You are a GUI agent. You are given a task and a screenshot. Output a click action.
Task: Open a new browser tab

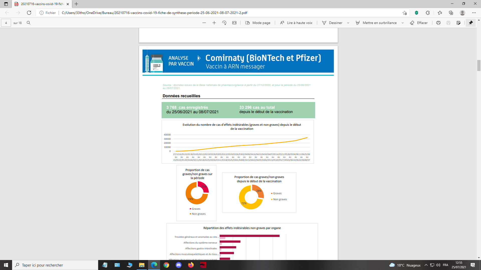coord(76,4)
